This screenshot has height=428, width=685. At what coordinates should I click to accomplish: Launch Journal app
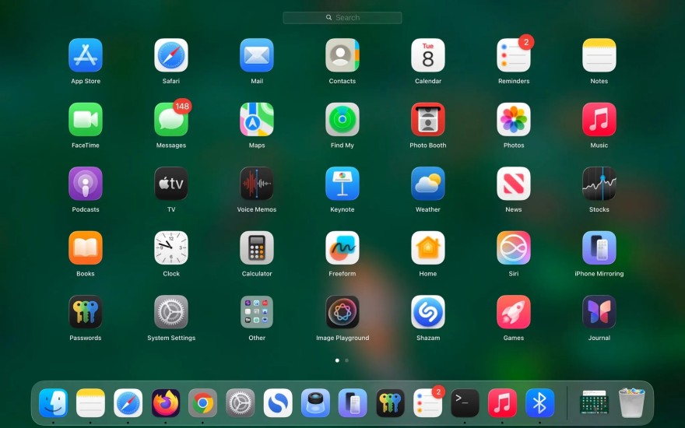pyautogui.click(x=599, y=312)
